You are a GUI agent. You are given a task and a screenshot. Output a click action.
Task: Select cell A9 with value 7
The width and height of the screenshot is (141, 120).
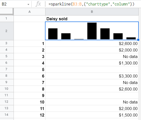tap(29, 82)
